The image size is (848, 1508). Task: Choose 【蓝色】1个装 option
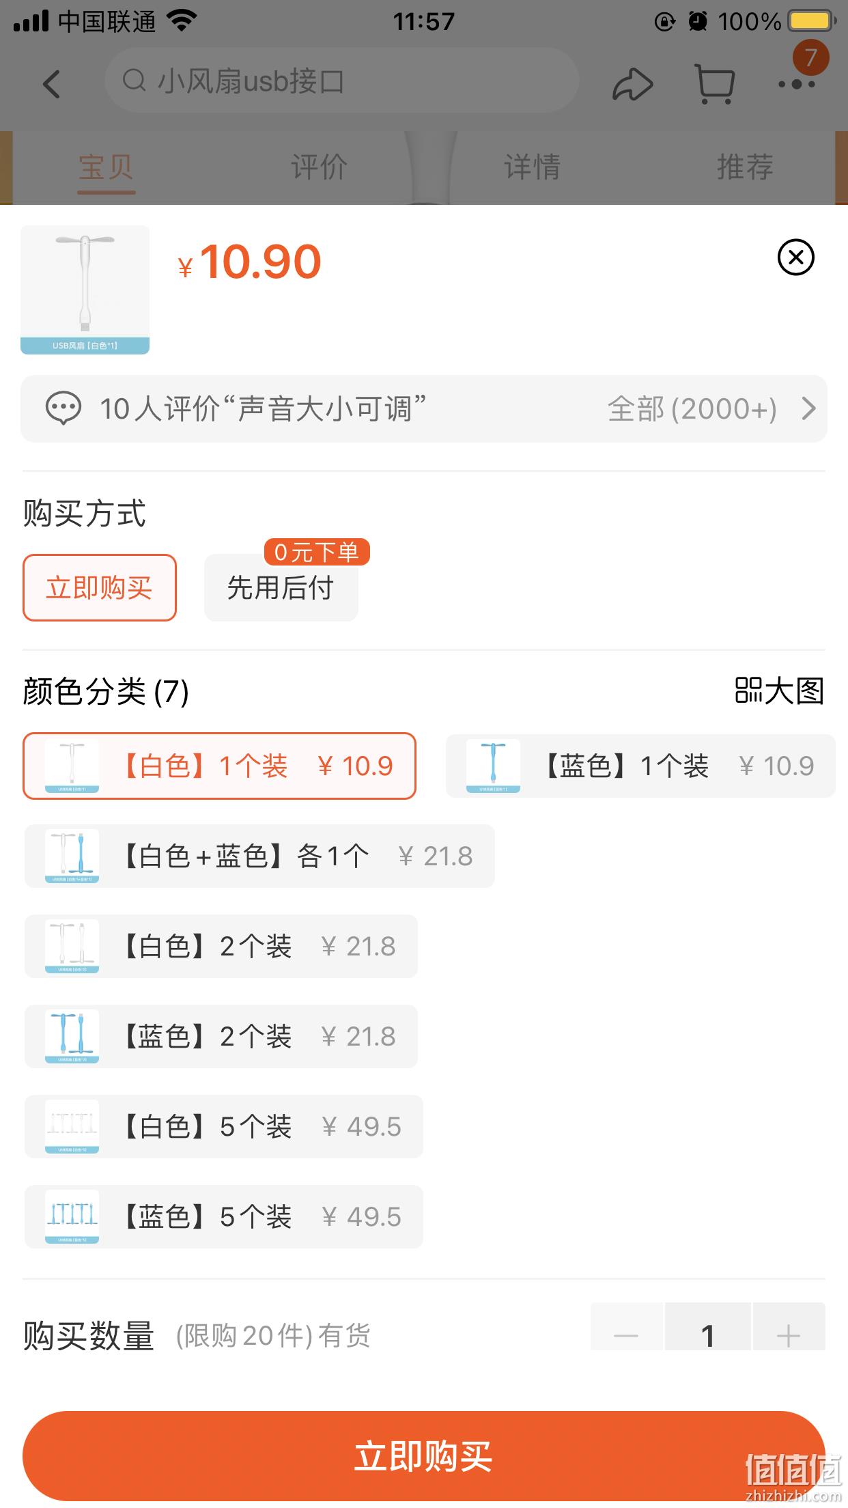pos(640,766)
